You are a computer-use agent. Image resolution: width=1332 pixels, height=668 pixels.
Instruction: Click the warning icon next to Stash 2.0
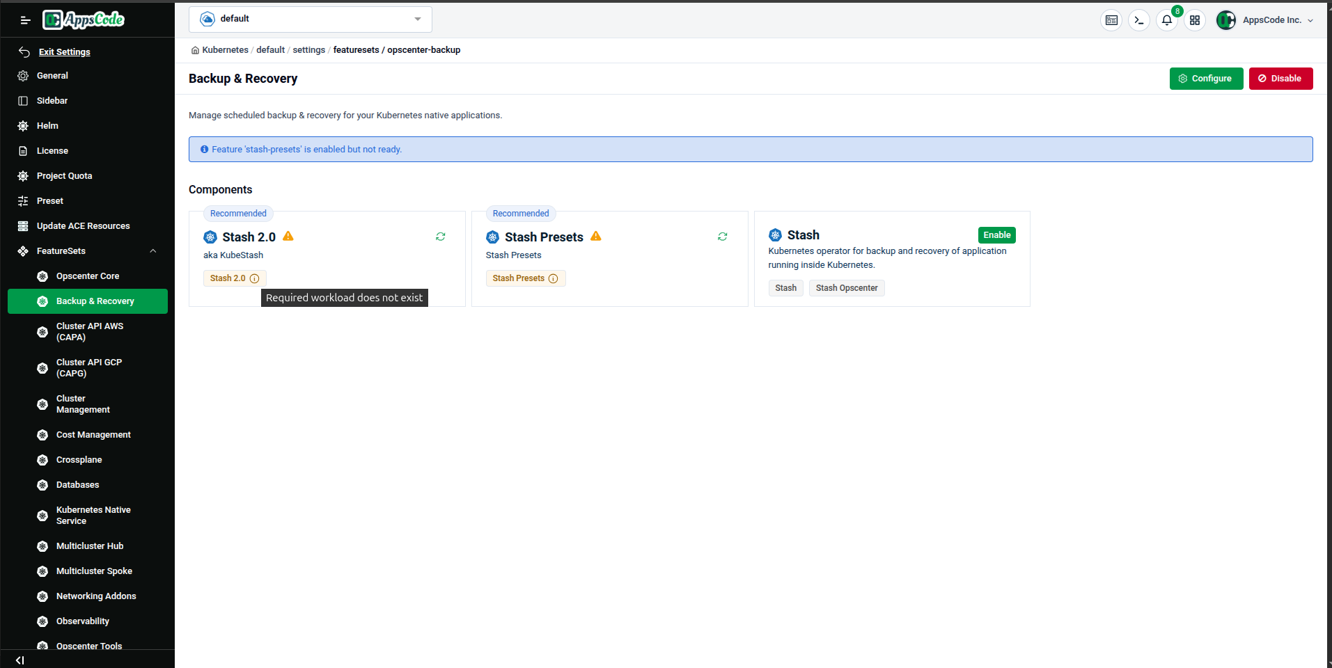tap(288, 236)
